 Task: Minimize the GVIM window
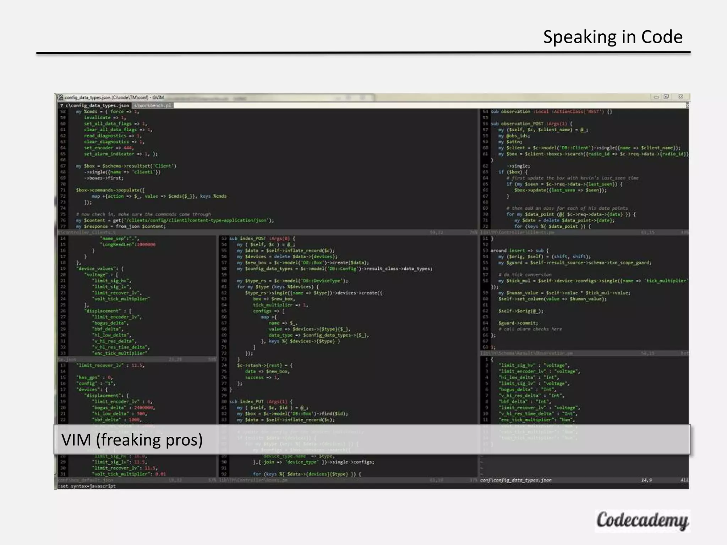point(656,97)
